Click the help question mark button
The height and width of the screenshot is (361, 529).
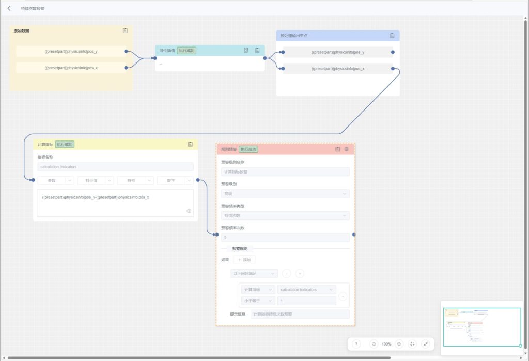tap(356, 344)
